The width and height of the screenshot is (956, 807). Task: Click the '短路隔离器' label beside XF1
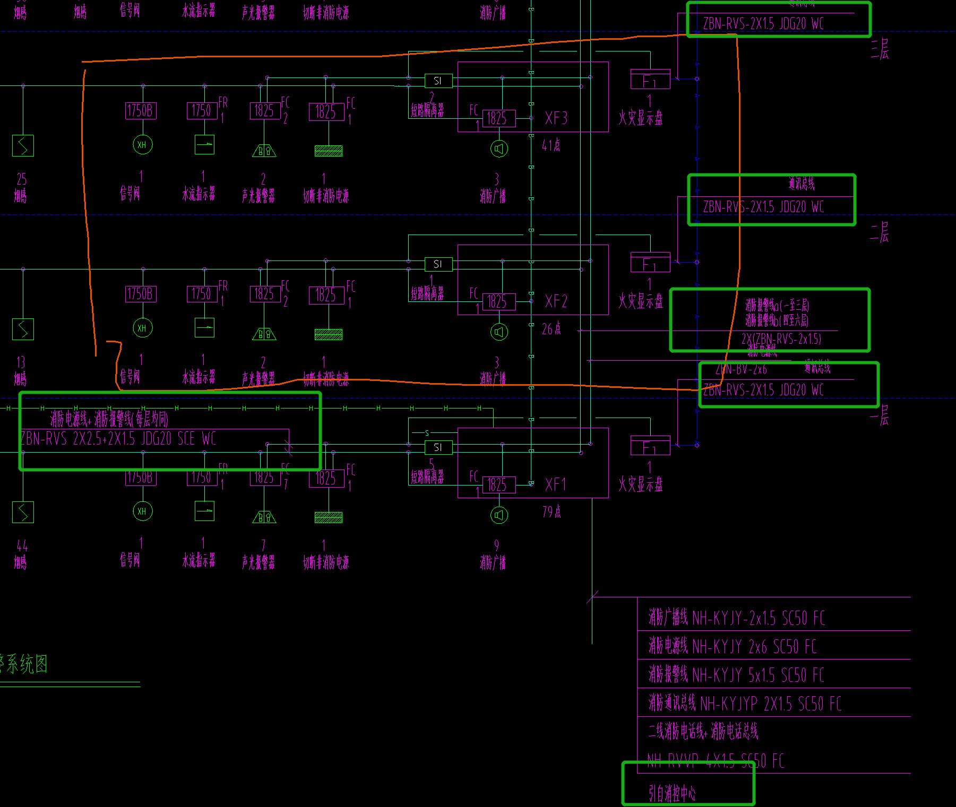427,478
